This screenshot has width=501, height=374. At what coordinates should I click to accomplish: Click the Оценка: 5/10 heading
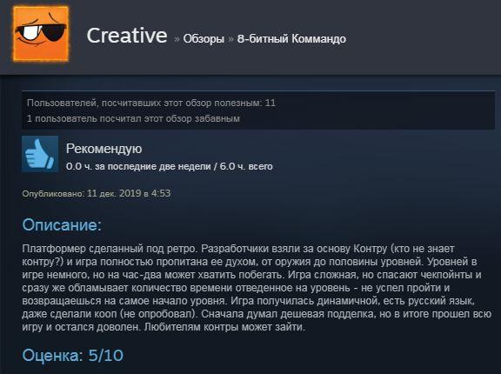[72, 355]
